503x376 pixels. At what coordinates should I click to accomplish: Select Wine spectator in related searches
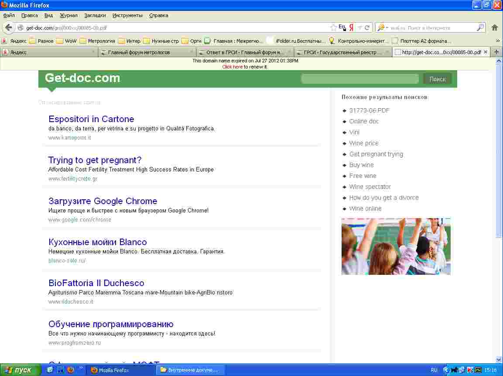[x=370, y=187]
